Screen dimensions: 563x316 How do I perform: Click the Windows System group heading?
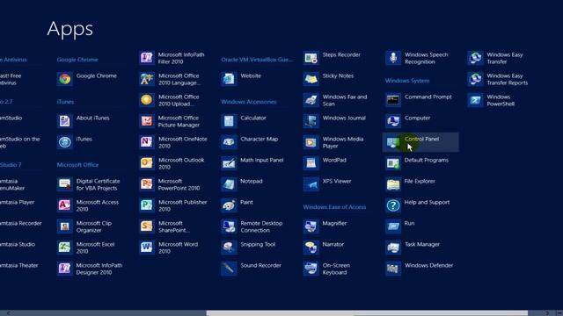[407, 81]
